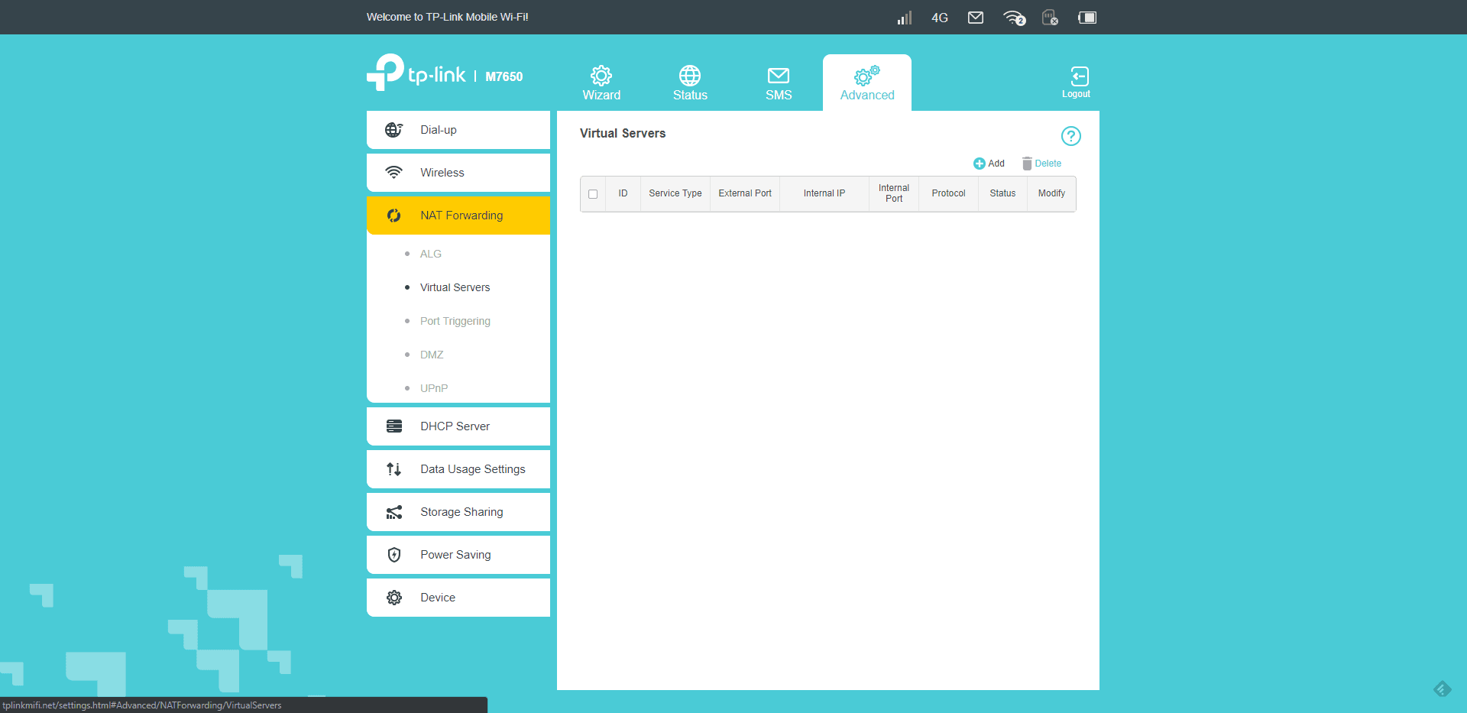Viewport: 1467px width, 713px height.
Task: Click the Power Saving shield icon
Action: point(394,555)
